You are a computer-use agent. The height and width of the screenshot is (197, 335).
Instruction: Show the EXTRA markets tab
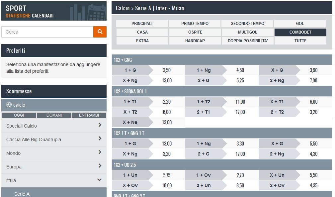(x=142, y=41)
